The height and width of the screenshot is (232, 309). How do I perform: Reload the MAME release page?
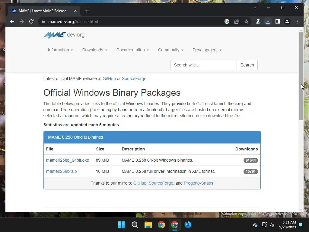[31, 21]
